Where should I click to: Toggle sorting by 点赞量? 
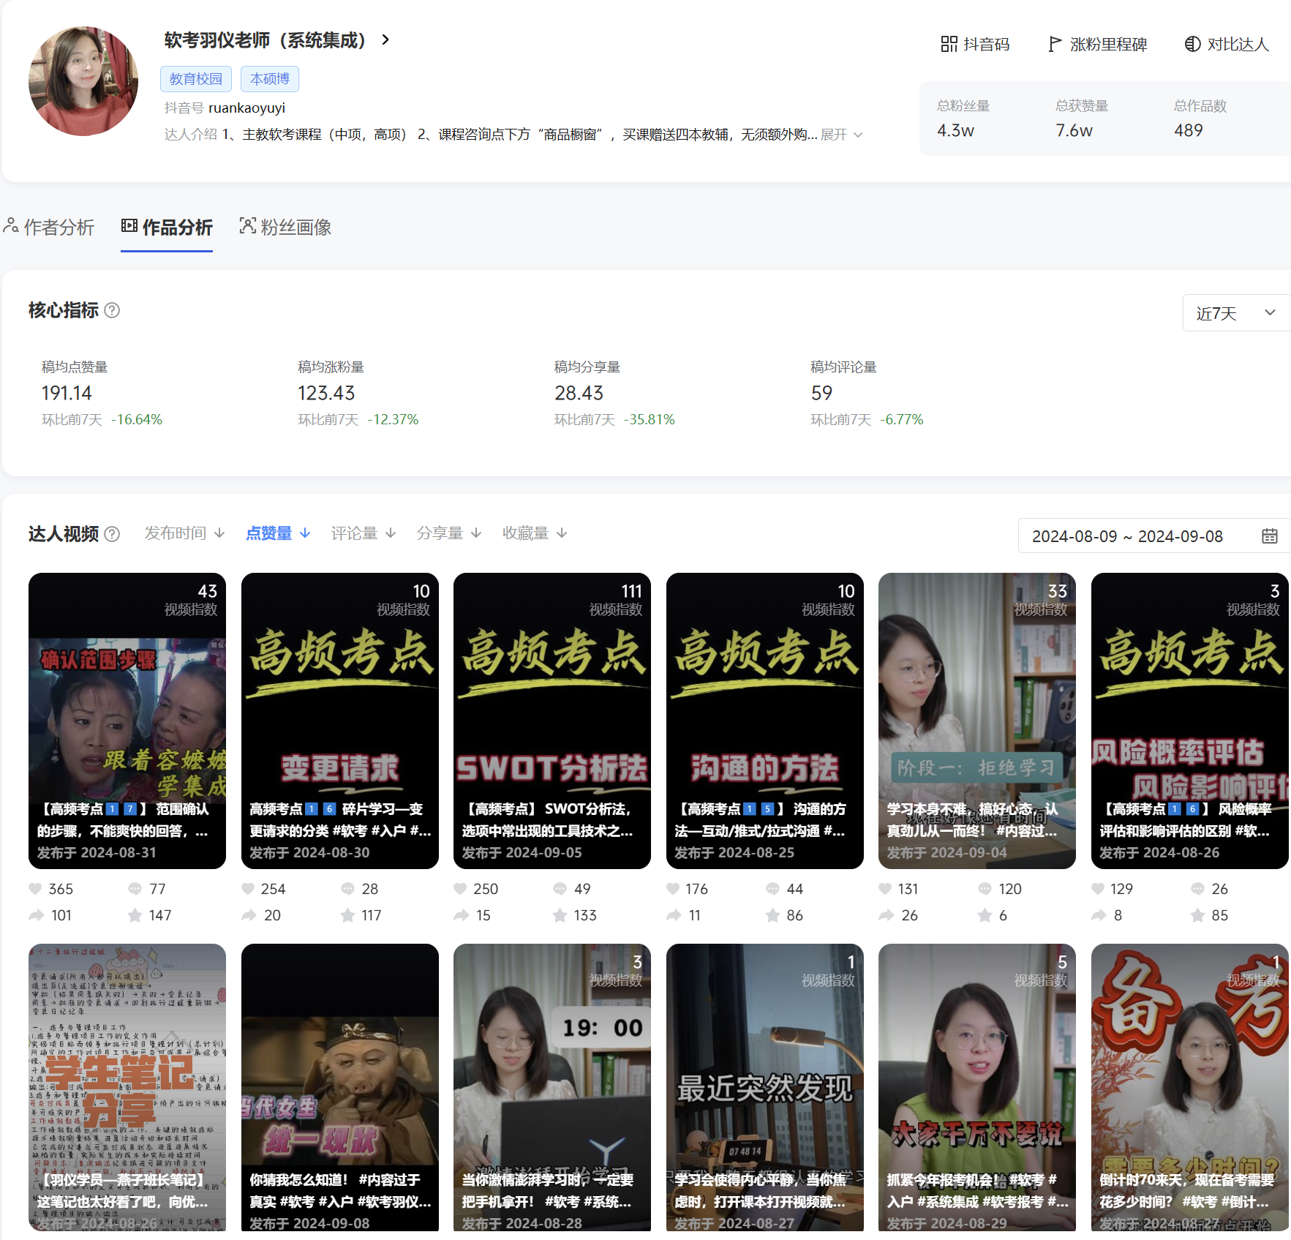point(278,533)
